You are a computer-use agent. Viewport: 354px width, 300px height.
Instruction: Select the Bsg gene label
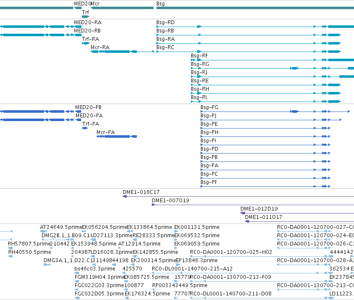[161, 4]
